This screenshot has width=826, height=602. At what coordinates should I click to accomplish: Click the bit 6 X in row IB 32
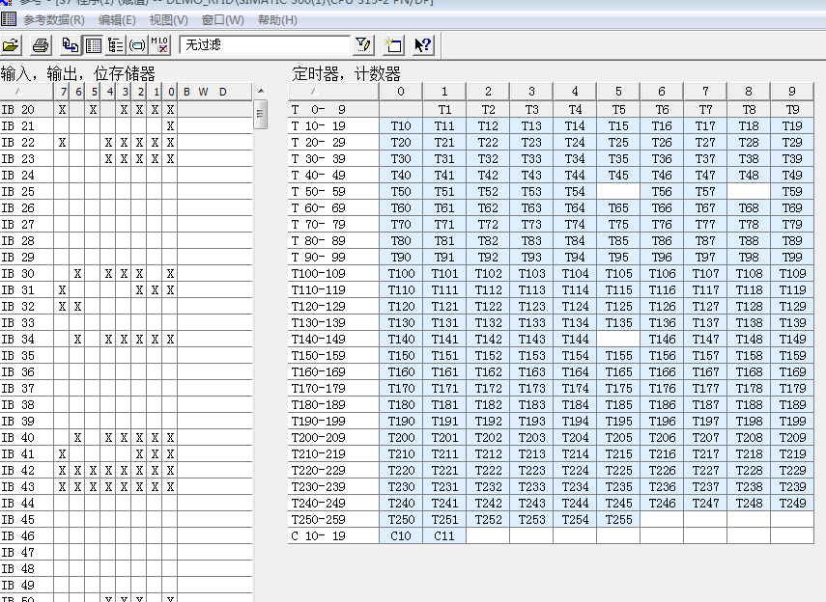(77, 306)
